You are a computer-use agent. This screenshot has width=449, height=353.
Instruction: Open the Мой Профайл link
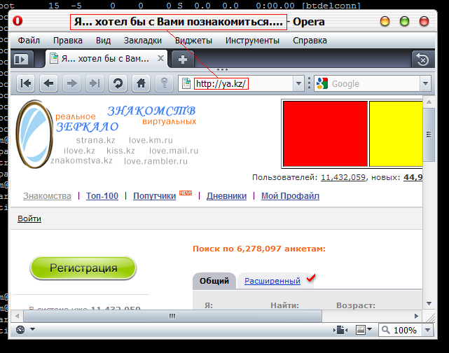(x=290, y=196)
